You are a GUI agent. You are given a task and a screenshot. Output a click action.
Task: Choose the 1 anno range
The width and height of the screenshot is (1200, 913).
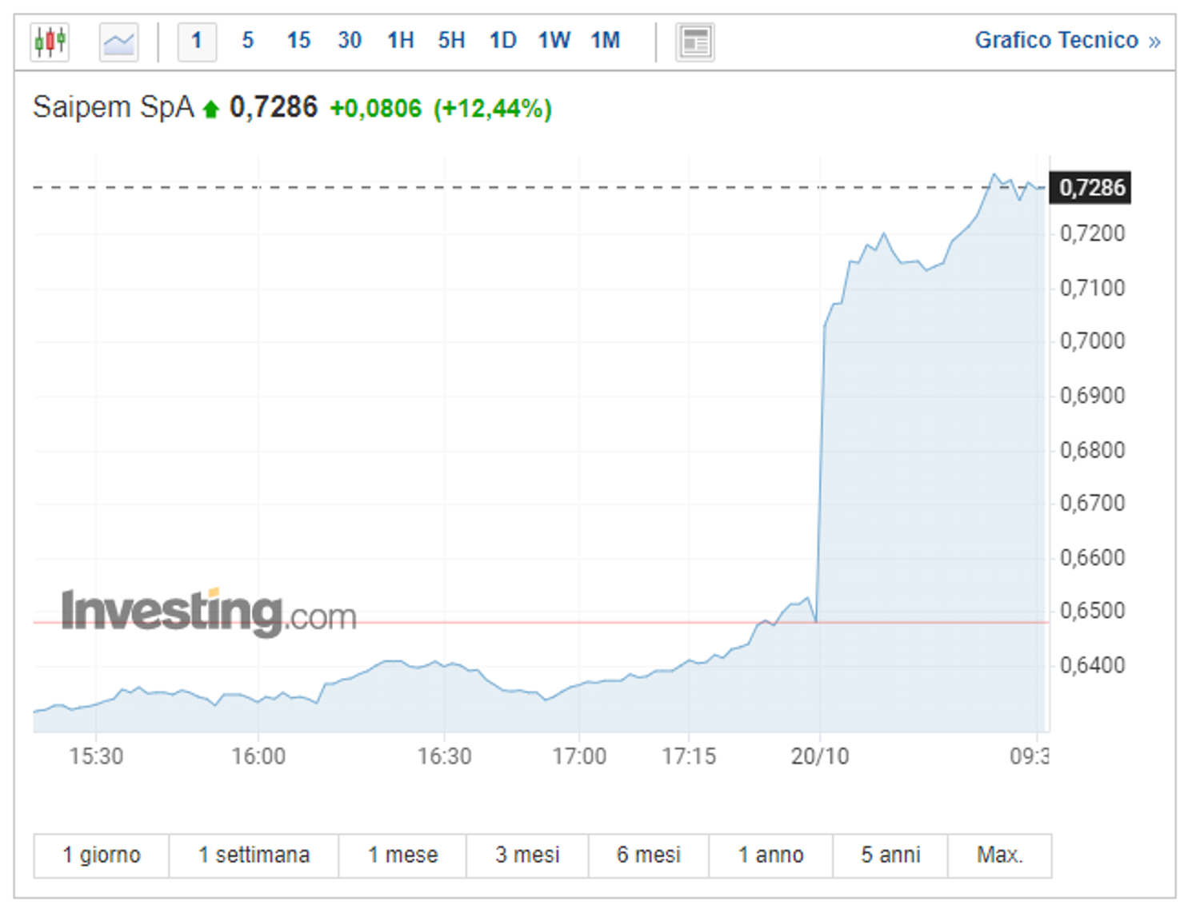771,855
